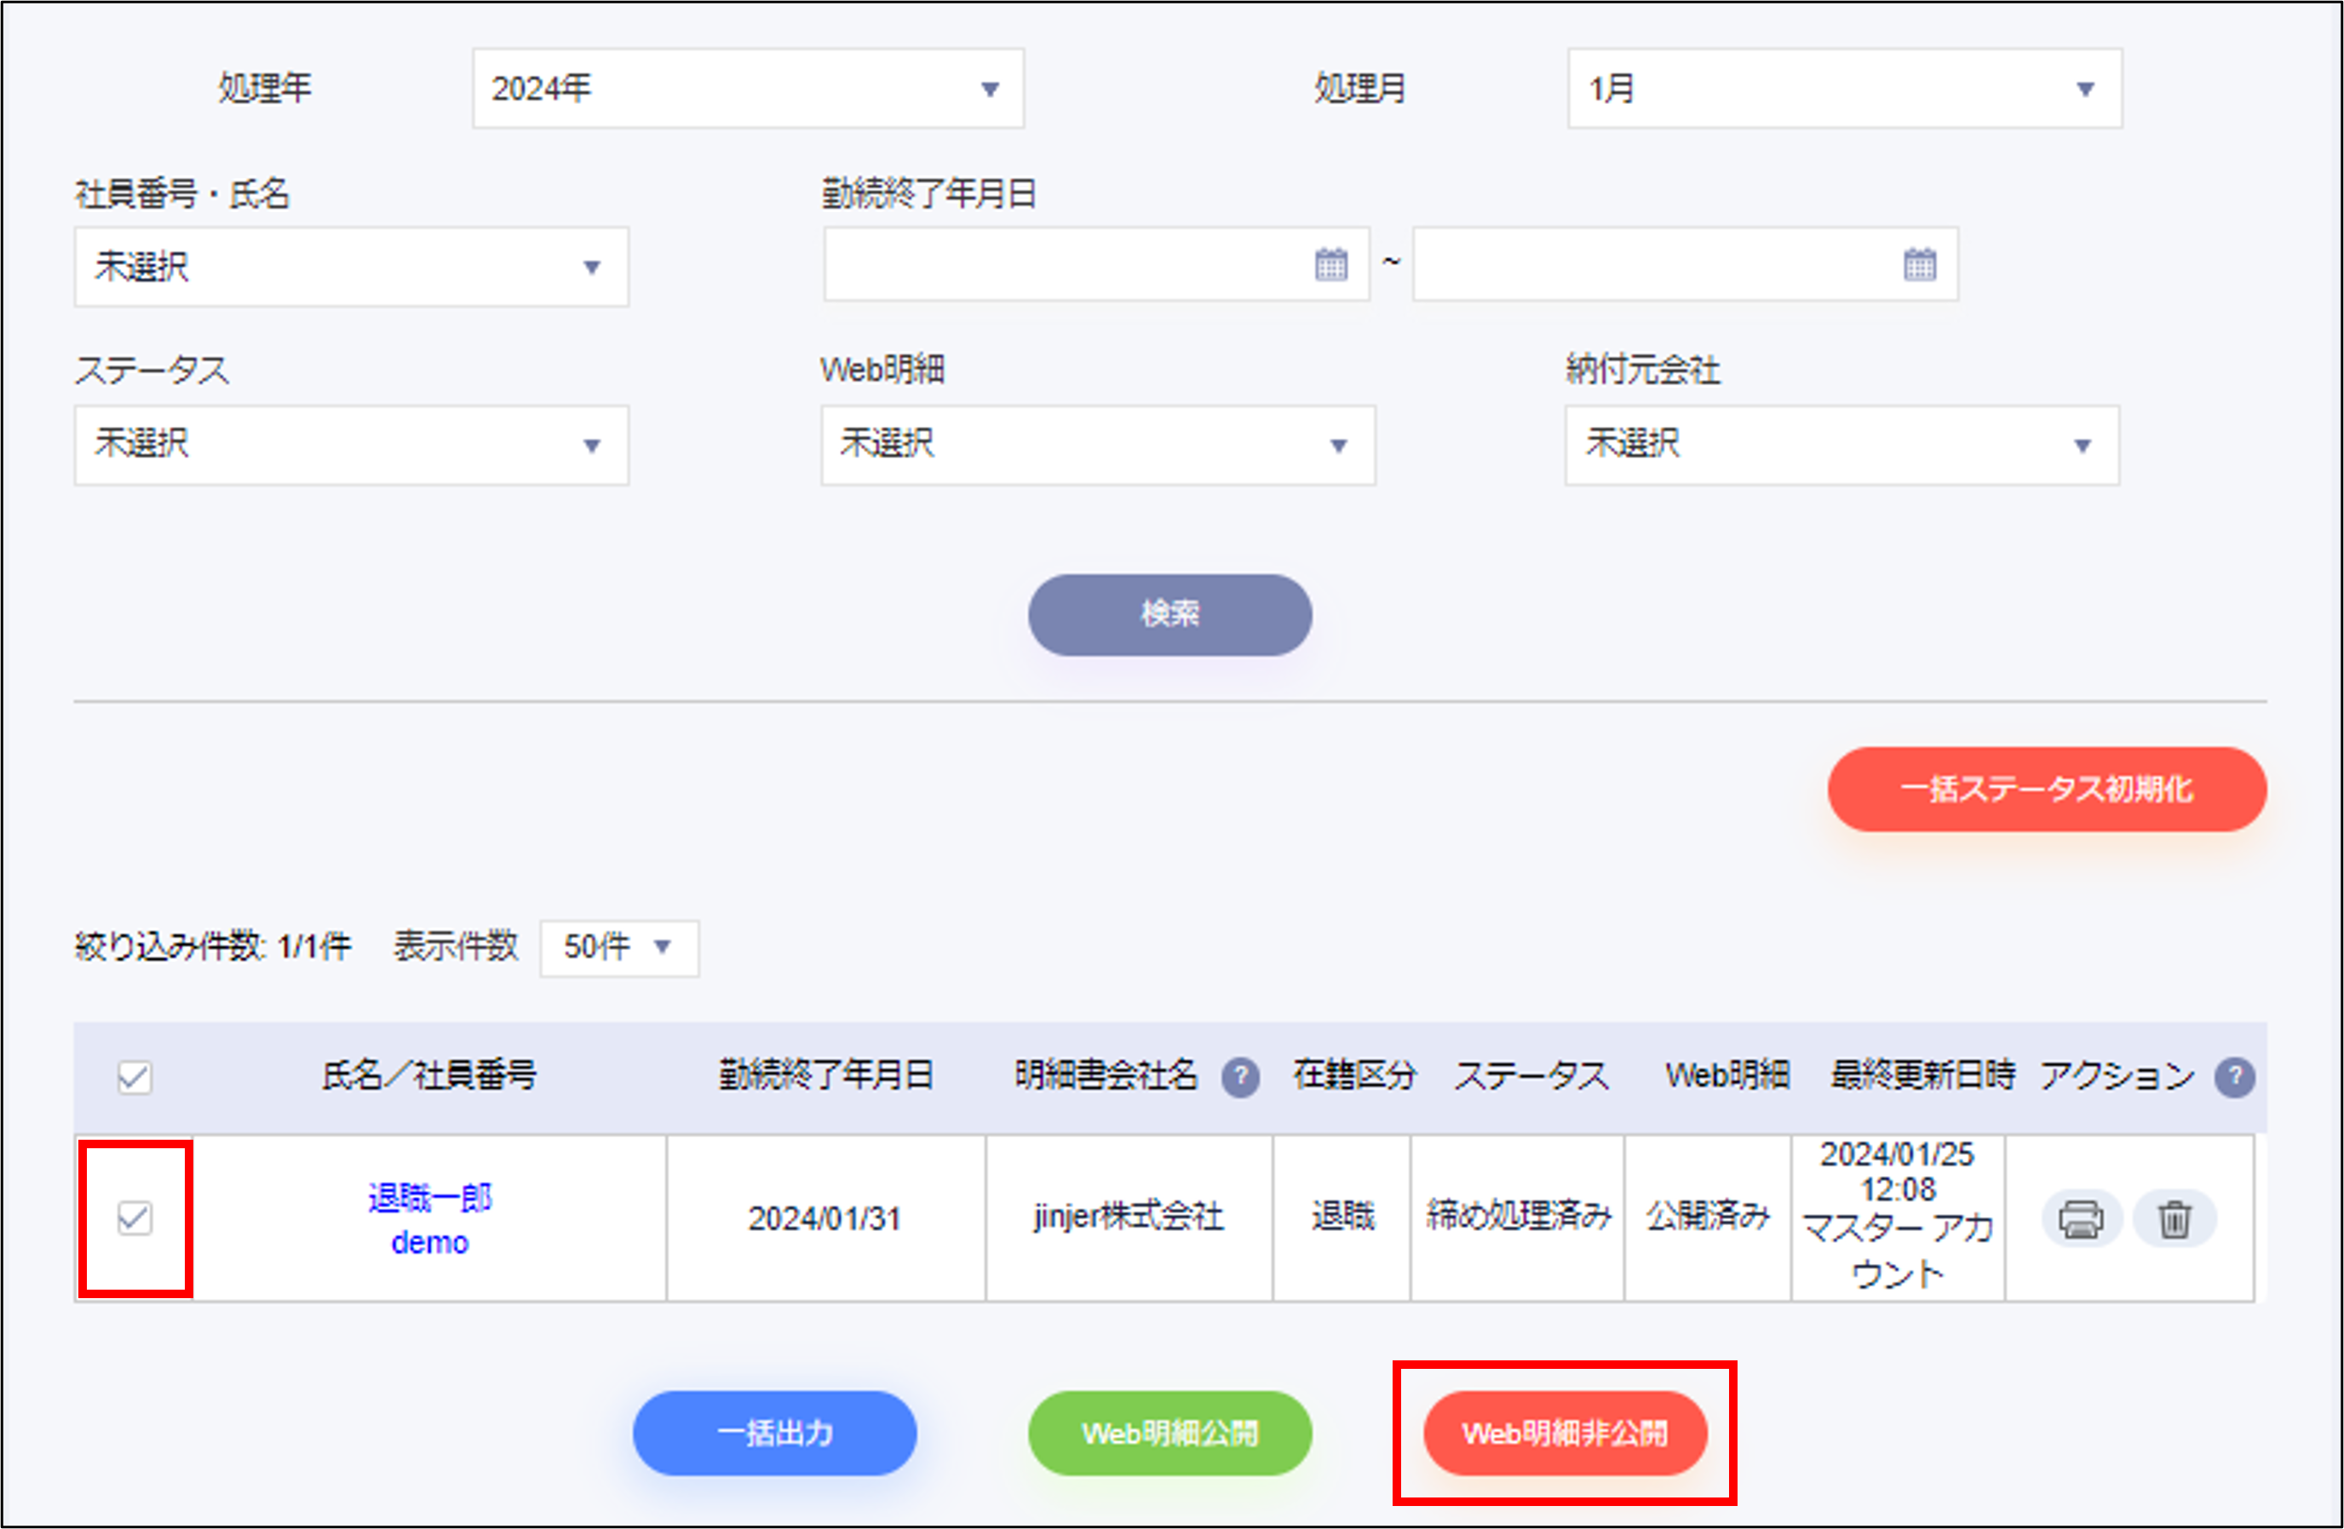Image resolution: width=2344 pixels, height=1529 pixels.
Task: Click inside the 勤続終了年月日 start date field
Action: [1064, 263]
